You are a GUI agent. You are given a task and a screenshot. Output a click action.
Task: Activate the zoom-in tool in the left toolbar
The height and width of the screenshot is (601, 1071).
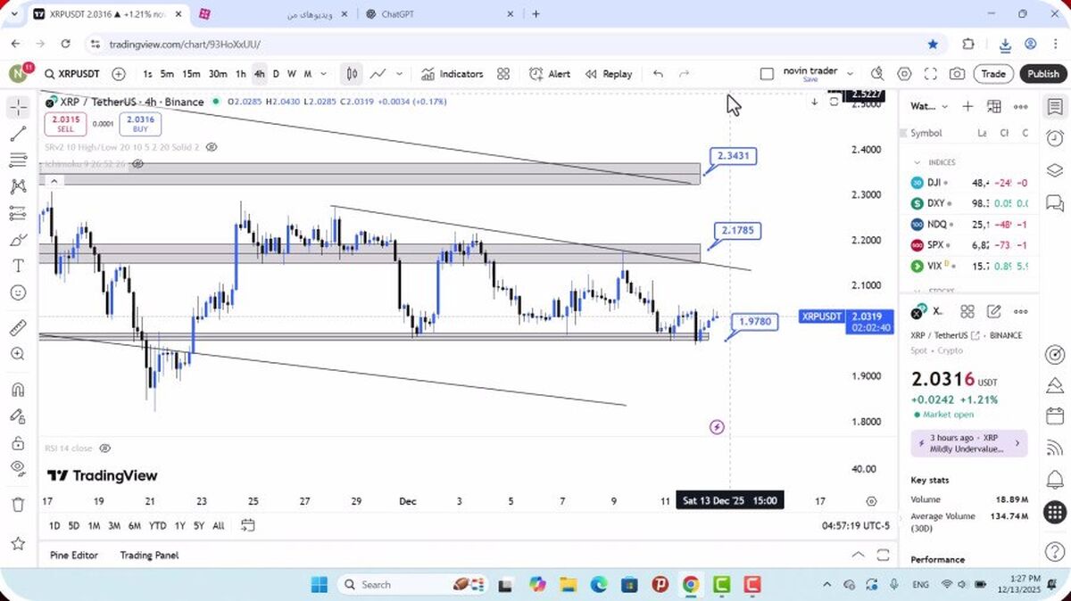click(x=18, y=354)
